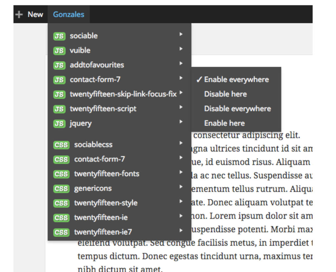The image size is (336, 272).
Task: Click the twentyfifteen-ie CSS entry
Action: click(x=101, y=218)
